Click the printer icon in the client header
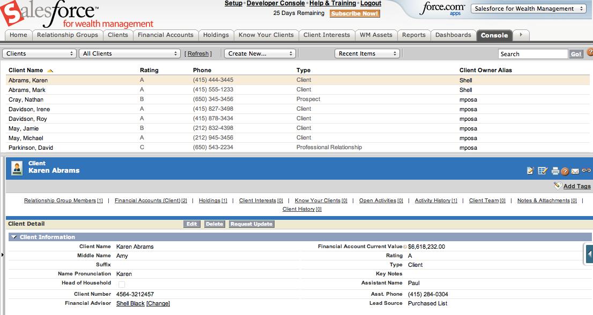593x315 pixels. point(555,171)
